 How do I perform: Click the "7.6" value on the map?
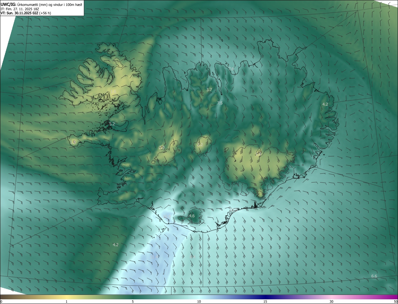(231, 69)
